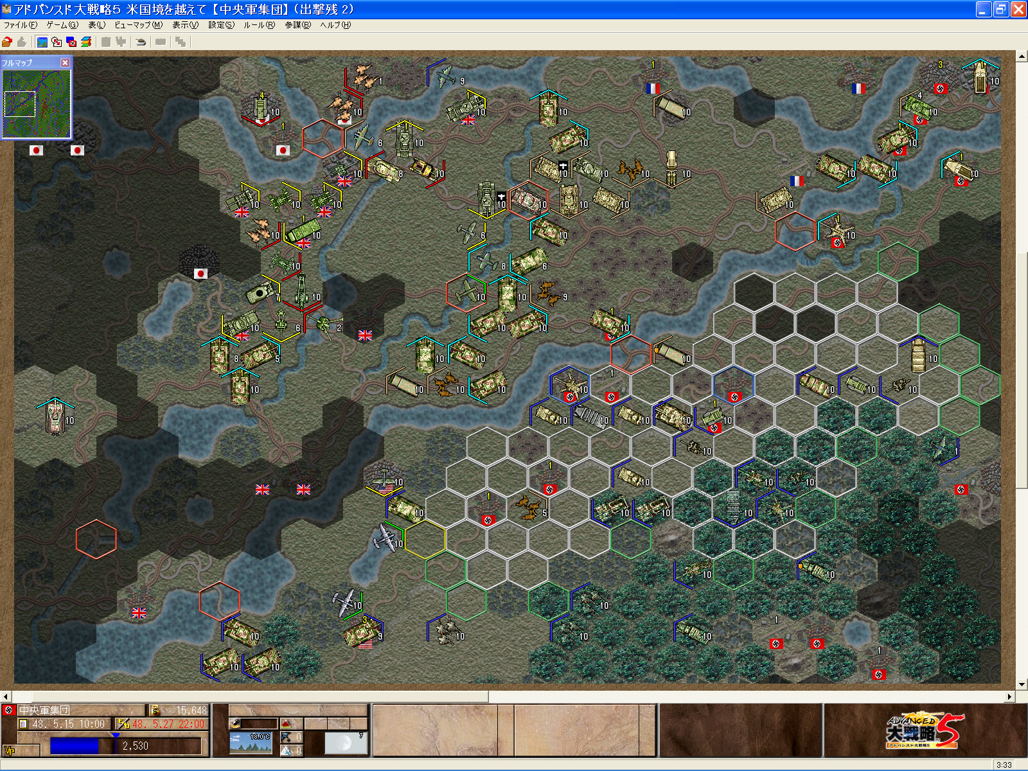The width and height of the screenshot is (1028, 771).
Task: Click the Advanced 大戦略5 logo
Action: 925,729
